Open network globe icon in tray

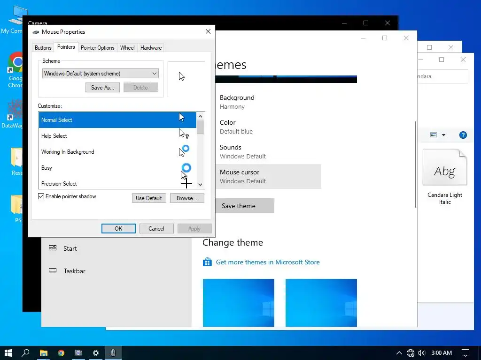click(x=411, y=353)
